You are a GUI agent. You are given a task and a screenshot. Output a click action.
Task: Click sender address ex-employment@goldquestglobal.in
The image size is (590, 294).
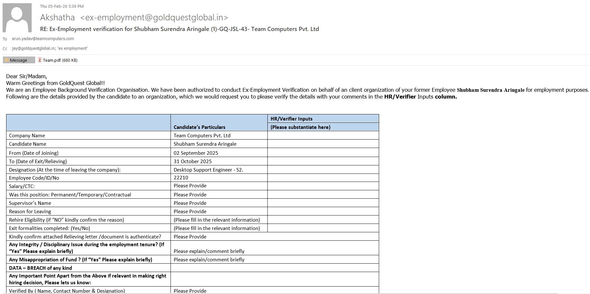154,17
